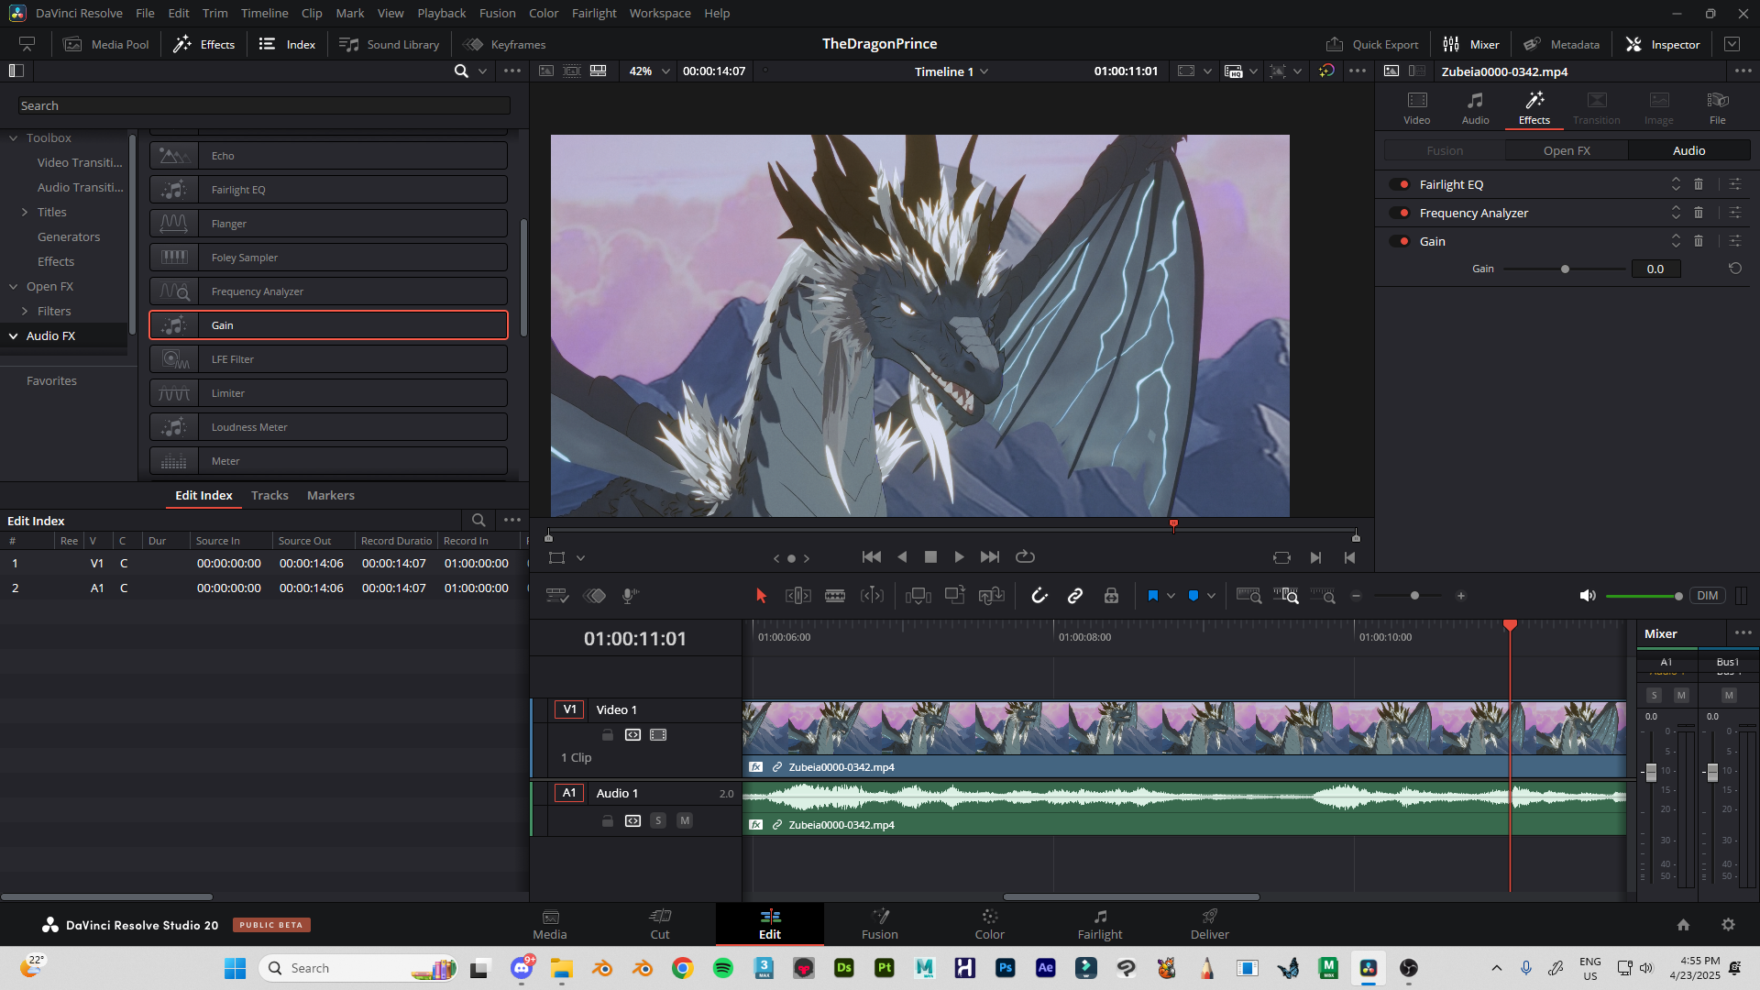Screen dimensions: 1760x990
Task: Jump to the first frame
Action: (872, 557)
